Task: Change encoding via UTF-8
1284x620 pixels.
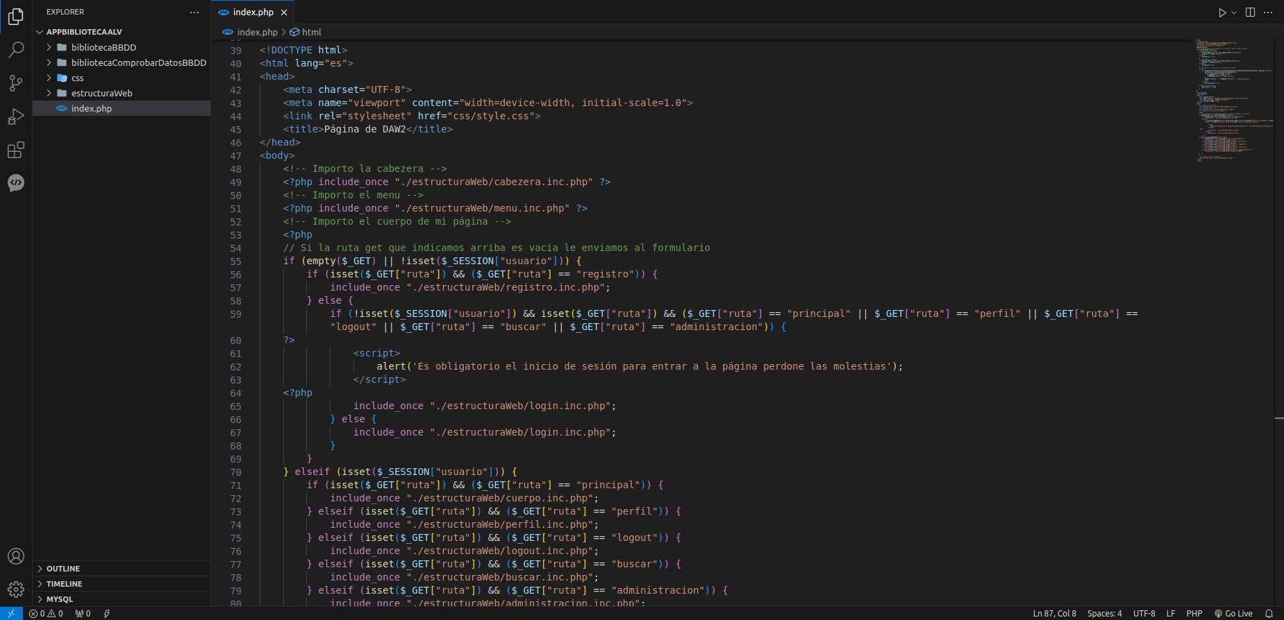Action: 1144,614
